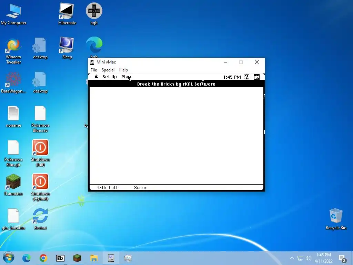
Task: Open the Windows Start menu
Action: 9,258
